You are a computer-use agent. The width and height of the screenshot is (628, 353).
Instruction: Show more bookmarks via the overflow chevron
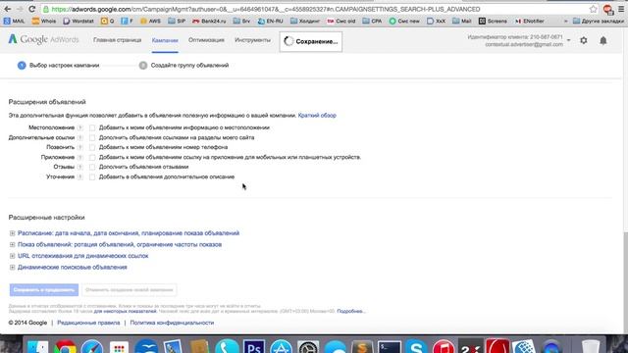565,21
